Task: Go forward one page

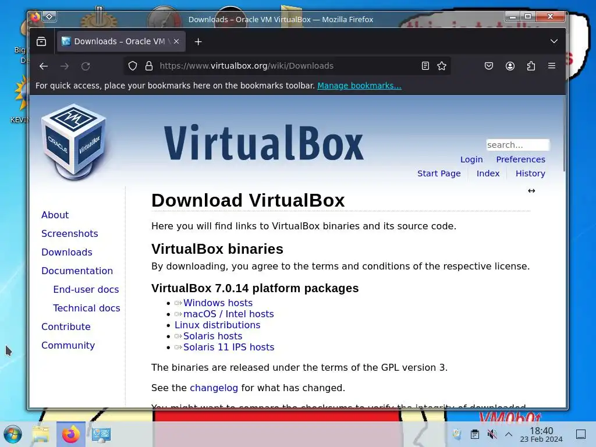Action: pyautogui.click(x=65, y=66)
